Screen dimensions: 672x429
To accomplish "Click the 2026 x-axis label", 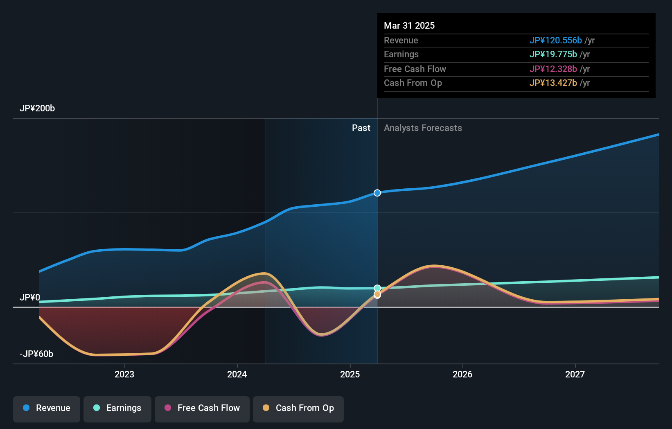I will click(462, 374).
